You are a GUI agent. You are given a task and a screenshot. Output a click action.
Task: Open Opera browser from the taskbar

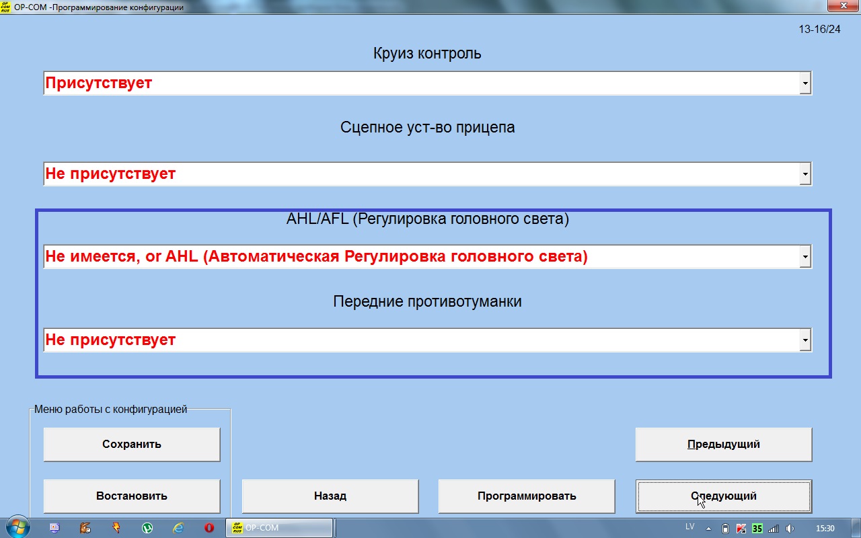point(209,528)
